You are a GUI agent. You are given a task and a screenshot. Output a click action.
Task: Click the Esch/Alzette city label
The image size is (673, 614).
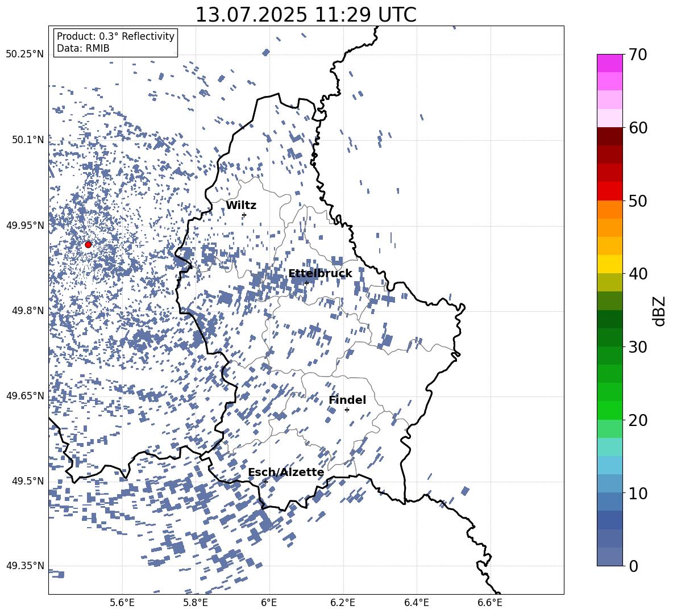pos(286,473)
